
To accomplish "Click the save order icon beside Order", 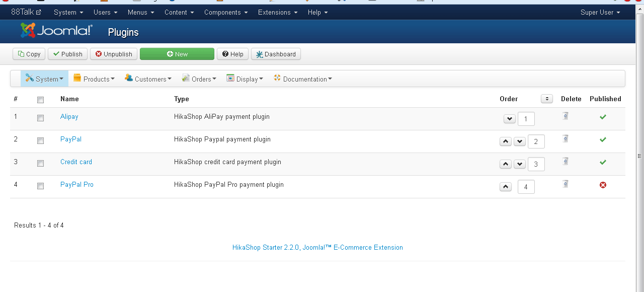I will pyautogui.click(x=546, y=99).
